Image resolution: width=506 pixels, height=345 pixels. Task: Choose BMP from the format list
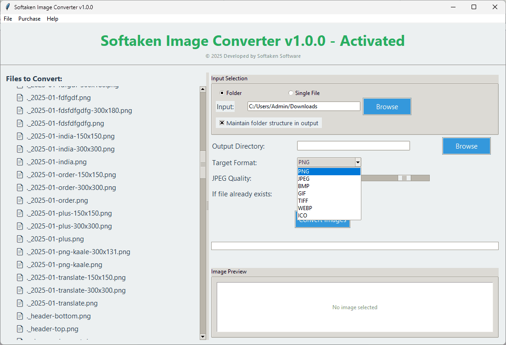(x=329, y=186)
